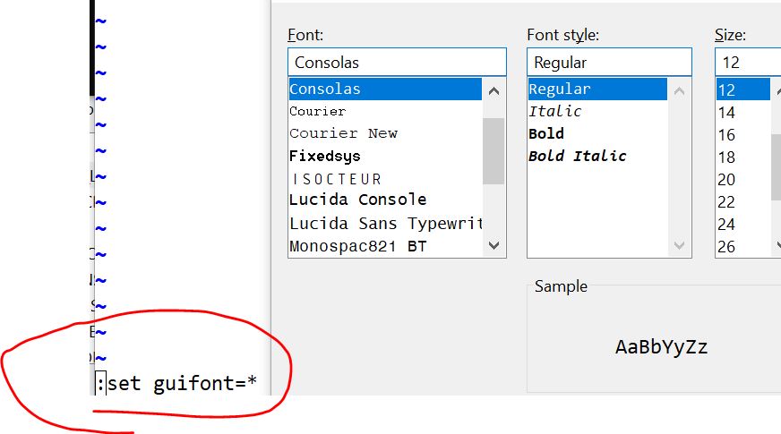
Task: Choose size 24 from the list
Action: [726, 224]
